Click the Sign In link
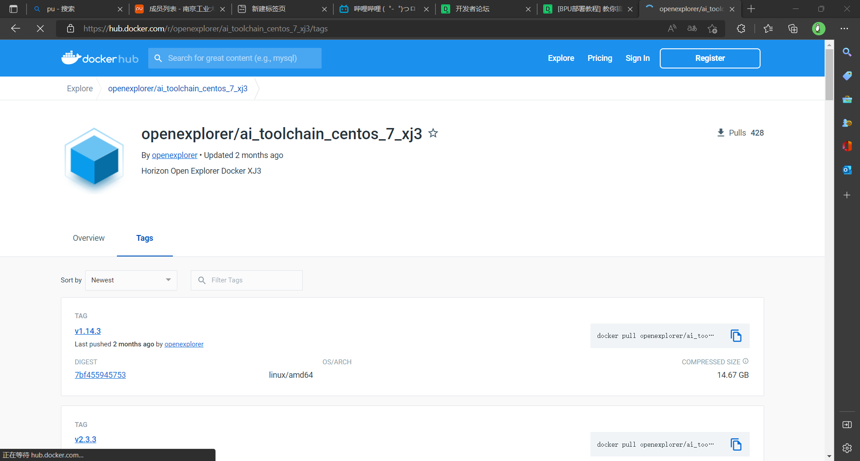This screenshot has height=461, width=860. (637, 58)
